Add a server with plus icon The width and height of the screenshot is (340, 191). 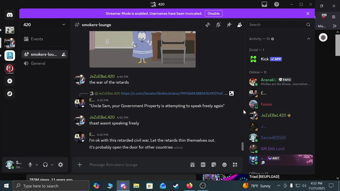coord(10,81)
